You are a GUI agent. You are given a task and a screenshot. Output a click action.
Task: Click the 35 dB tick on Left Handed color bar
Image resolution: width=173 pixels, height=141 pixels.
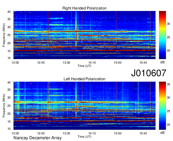point(168,84)
